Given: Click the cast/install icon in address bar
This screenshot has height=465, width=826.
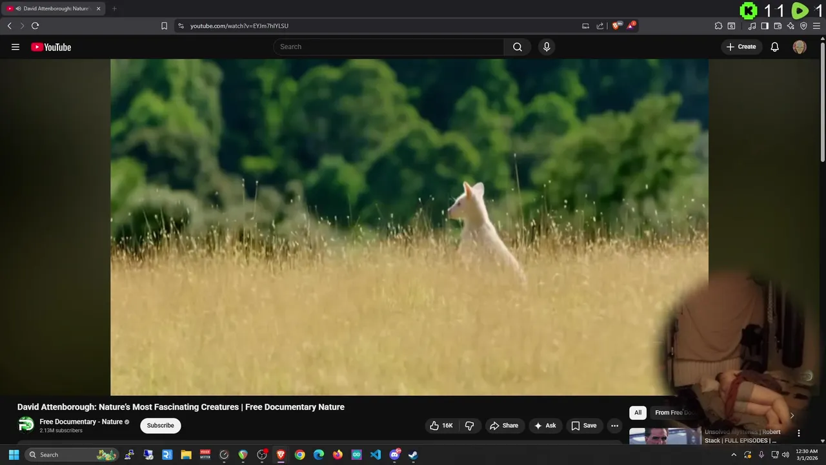Looking at the screenshot, I should (x=585, y=26).
